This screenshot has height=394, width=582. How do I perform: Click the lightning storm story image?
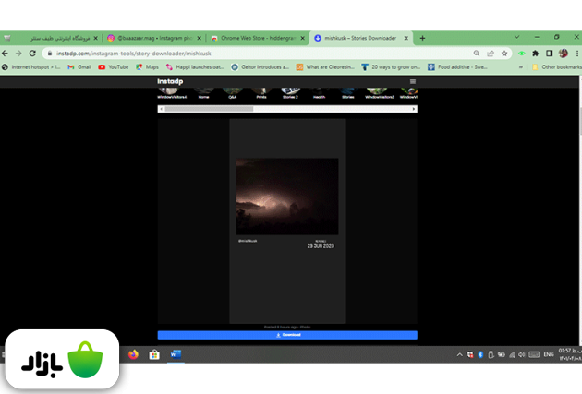286,196
